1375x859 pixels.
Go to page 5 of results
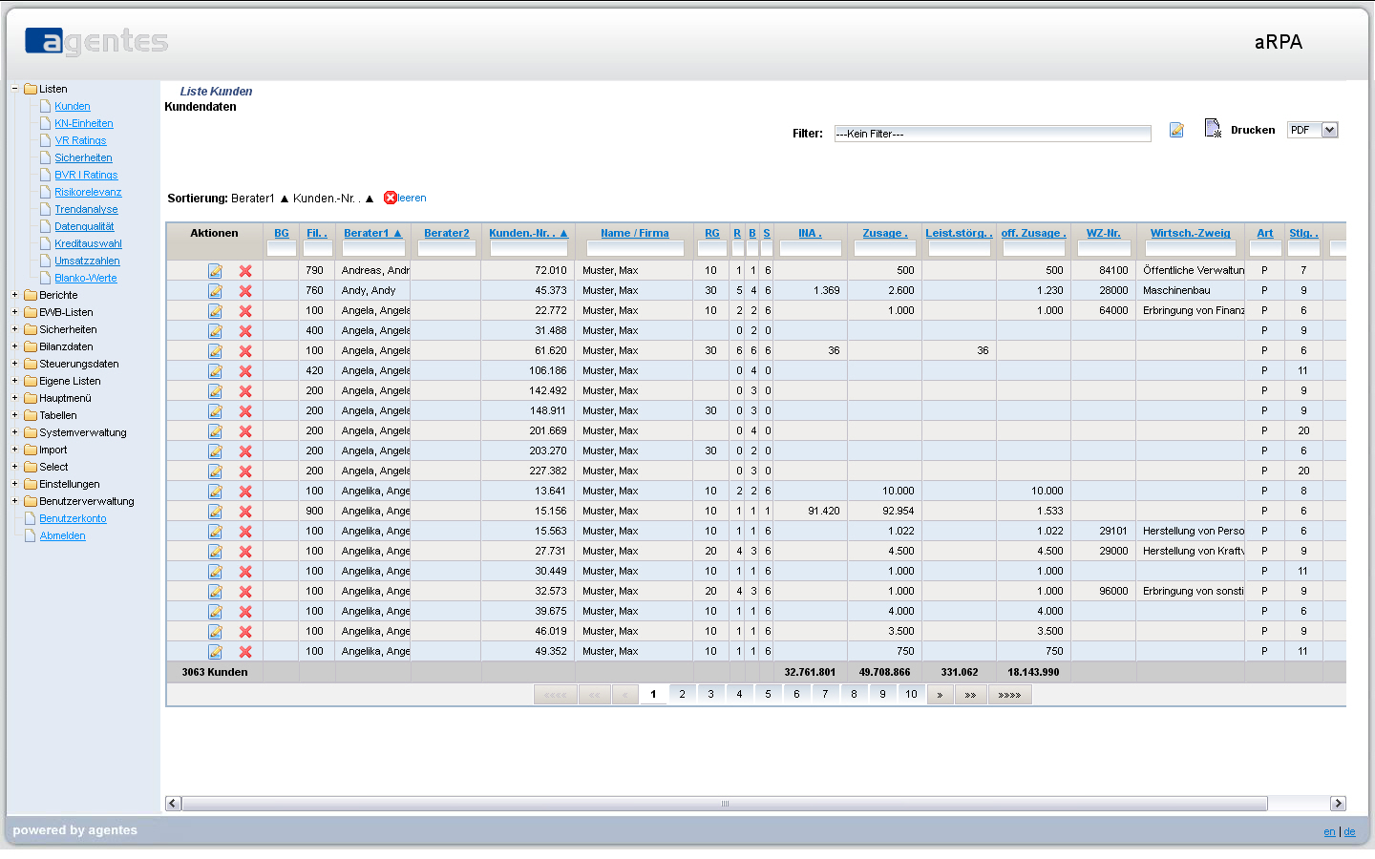click(x=768, y=695)
